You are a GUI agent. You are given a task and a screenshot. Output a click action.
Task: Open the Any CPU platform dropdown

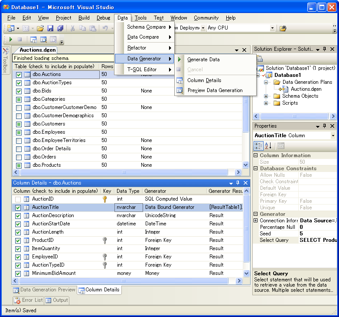pyautogui.click(x=272, y=28)
